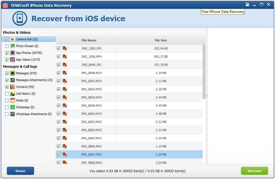Click the App Videos clapperboard icon
The width and height of the screenshot is (275, 179).
pos(13,60)
